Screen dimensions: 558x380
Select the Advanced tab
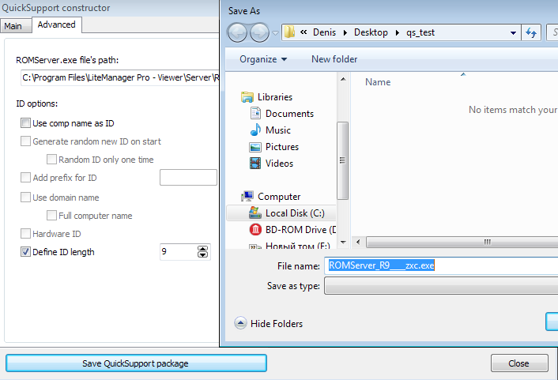[57, 24]
